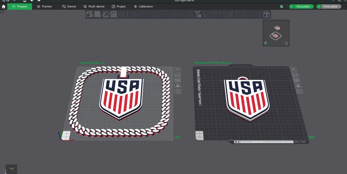The width and height of the screenshot is (347, 174).
Task: Select the white ring loop on plate 02 pendant
Action: coord(243,78)
